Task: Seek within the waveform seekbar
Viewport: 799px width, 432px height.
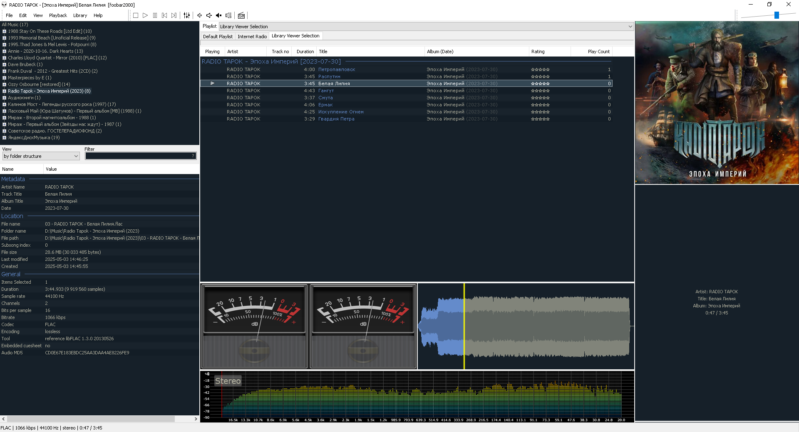Action: pos(526,326)
